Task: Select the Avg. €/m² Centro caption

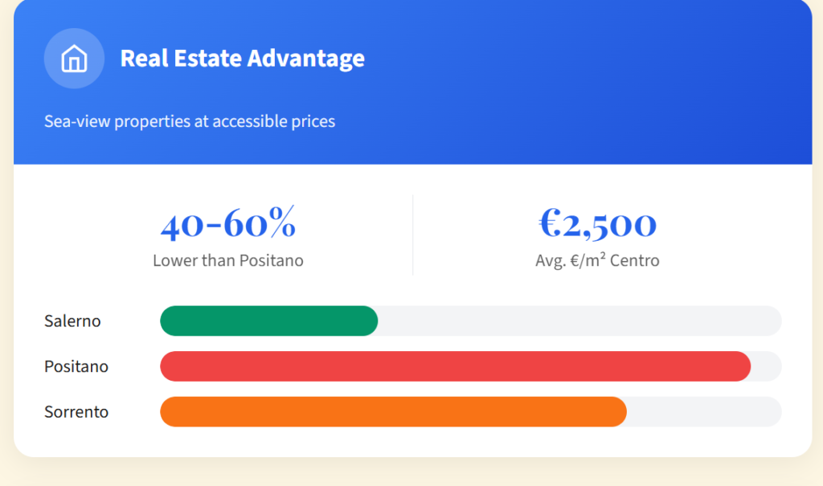Action: pos(597,261)
